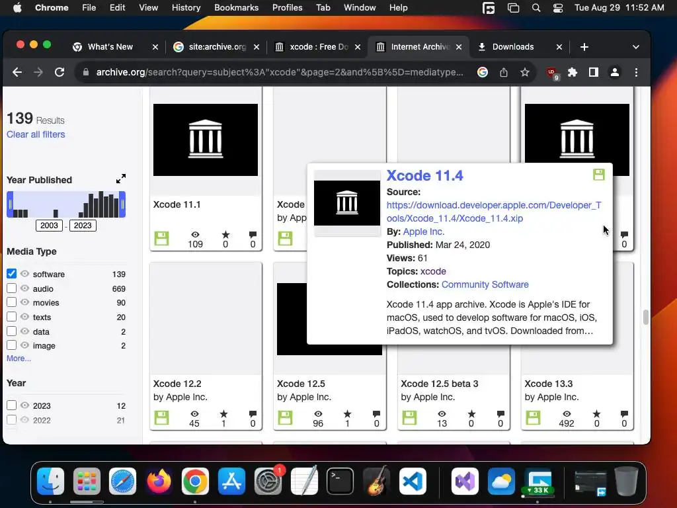Open the Xcode 11.1 thumbnail

tap(206, 140)
